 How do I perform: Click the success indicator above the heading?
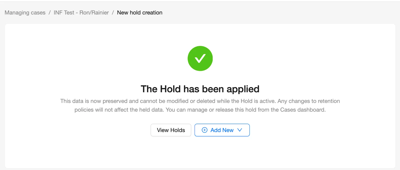pos(200,58)
